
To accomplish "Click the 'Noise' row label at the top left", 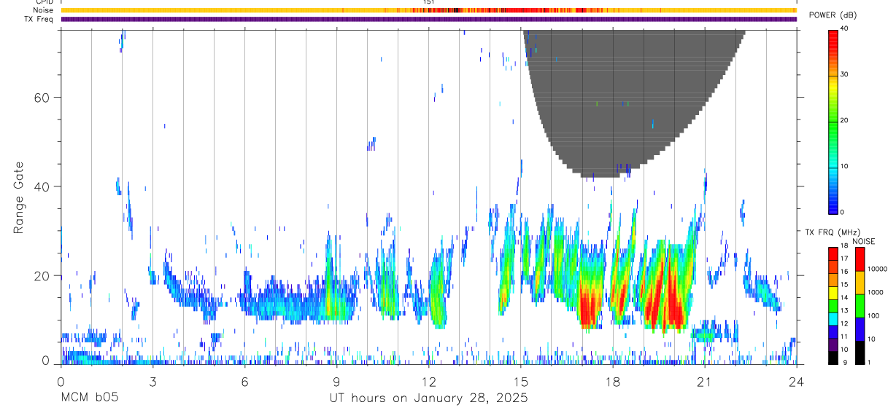I will tap(43, 10).
